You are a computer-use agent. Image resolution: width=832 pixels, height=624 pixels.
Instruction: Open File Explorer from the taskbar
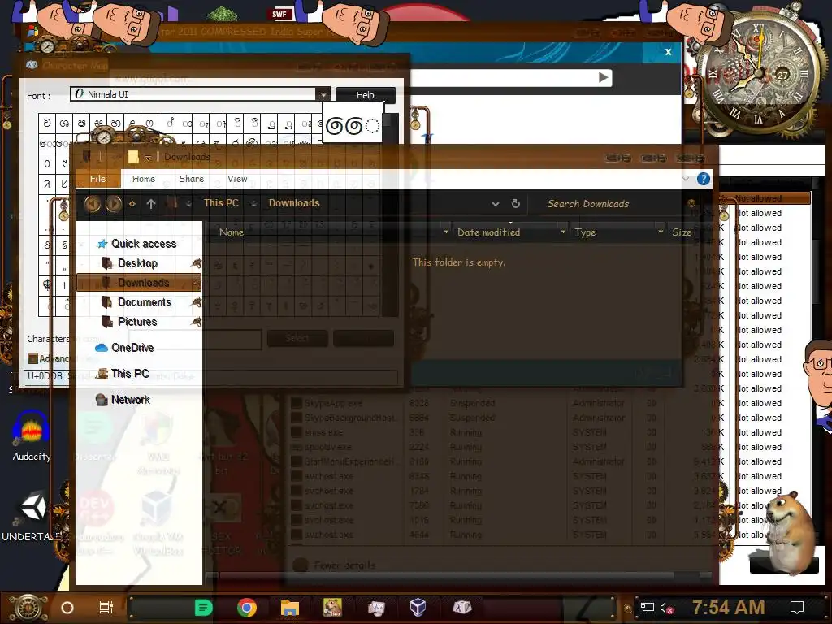tap(290, 608)
